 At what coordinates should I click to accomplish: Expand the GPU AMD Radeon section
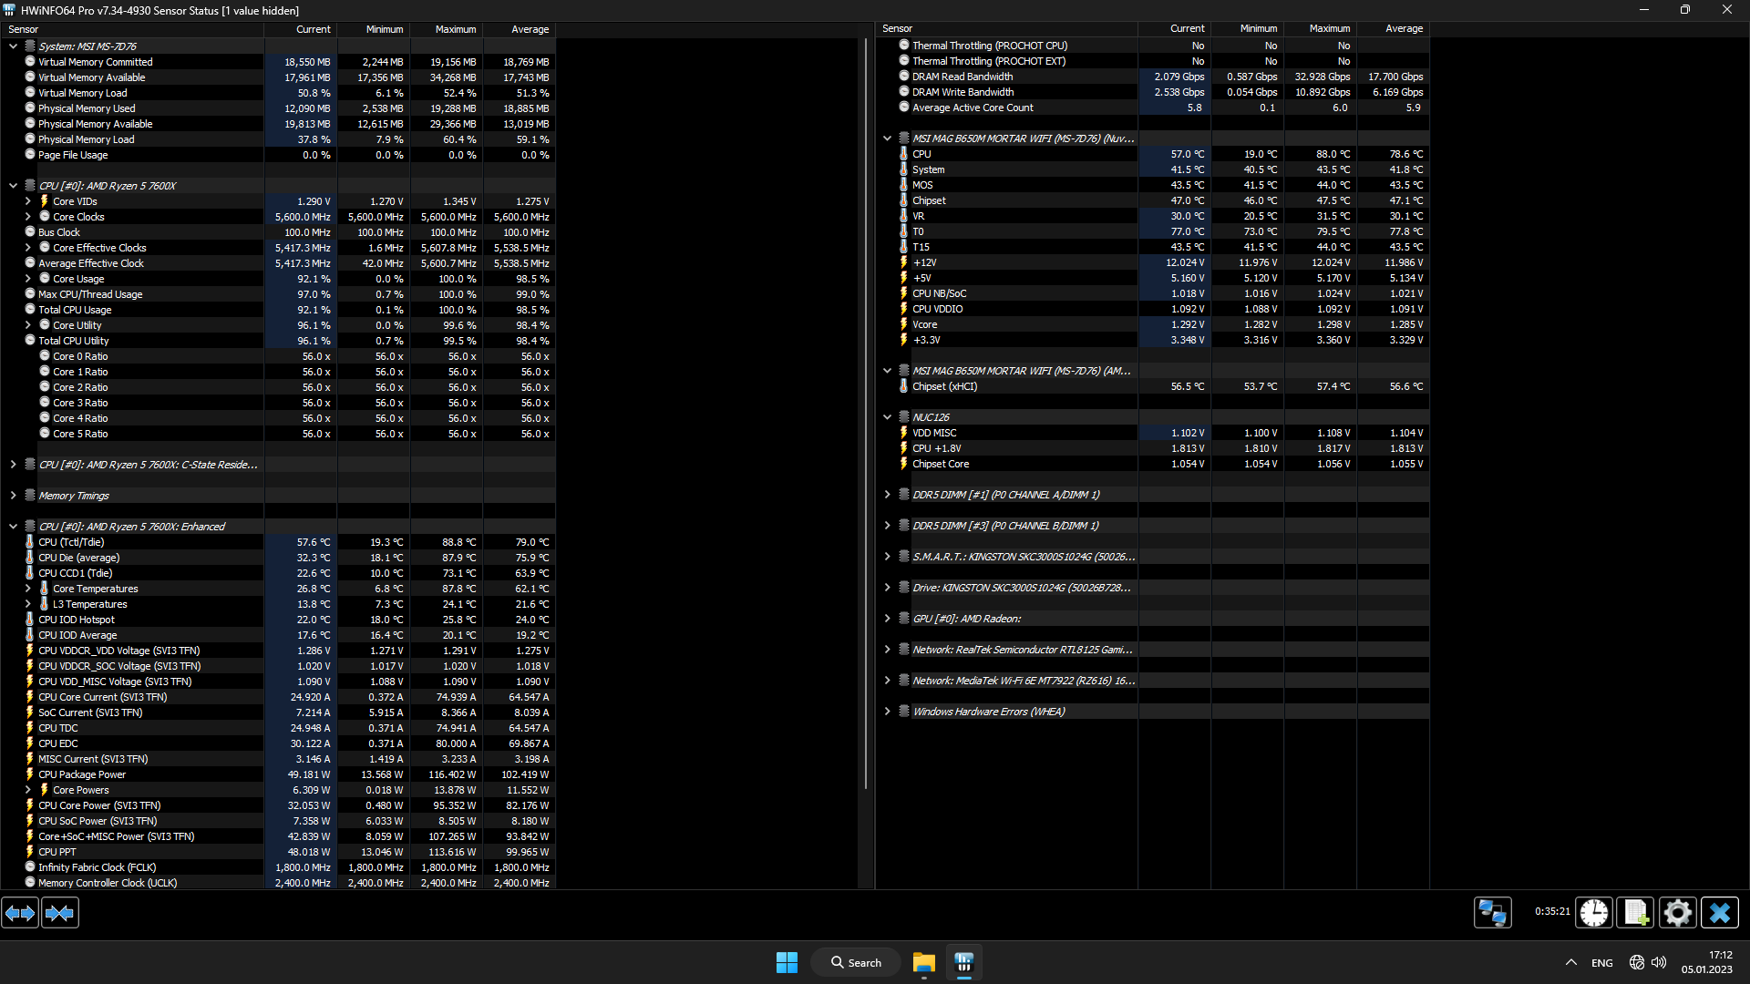point(887,619)
